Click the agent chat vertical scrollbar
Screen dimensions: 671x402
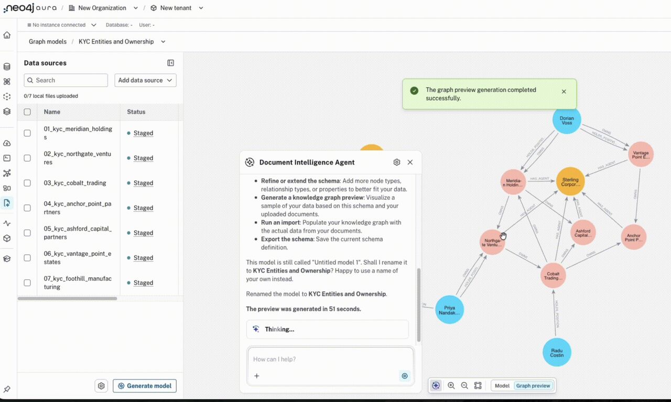(418, 304)
